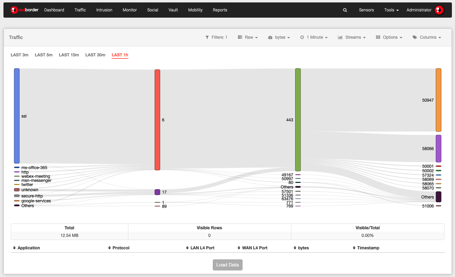Open the Streams chart type dropdown
This screenshot has width=455, height=277.
click(352, 37)
